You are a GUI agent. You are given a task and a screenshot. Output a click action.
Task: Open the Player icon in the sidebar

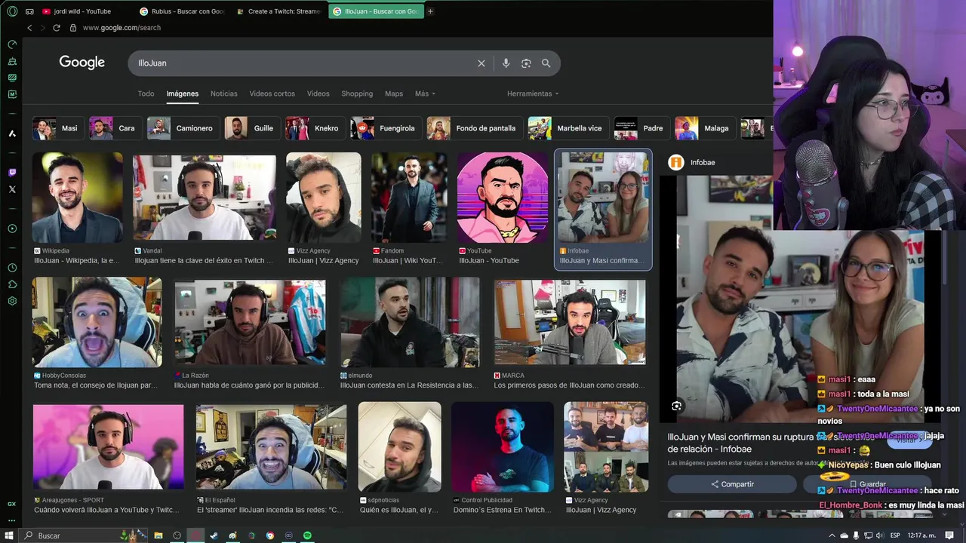click(12, 229)
